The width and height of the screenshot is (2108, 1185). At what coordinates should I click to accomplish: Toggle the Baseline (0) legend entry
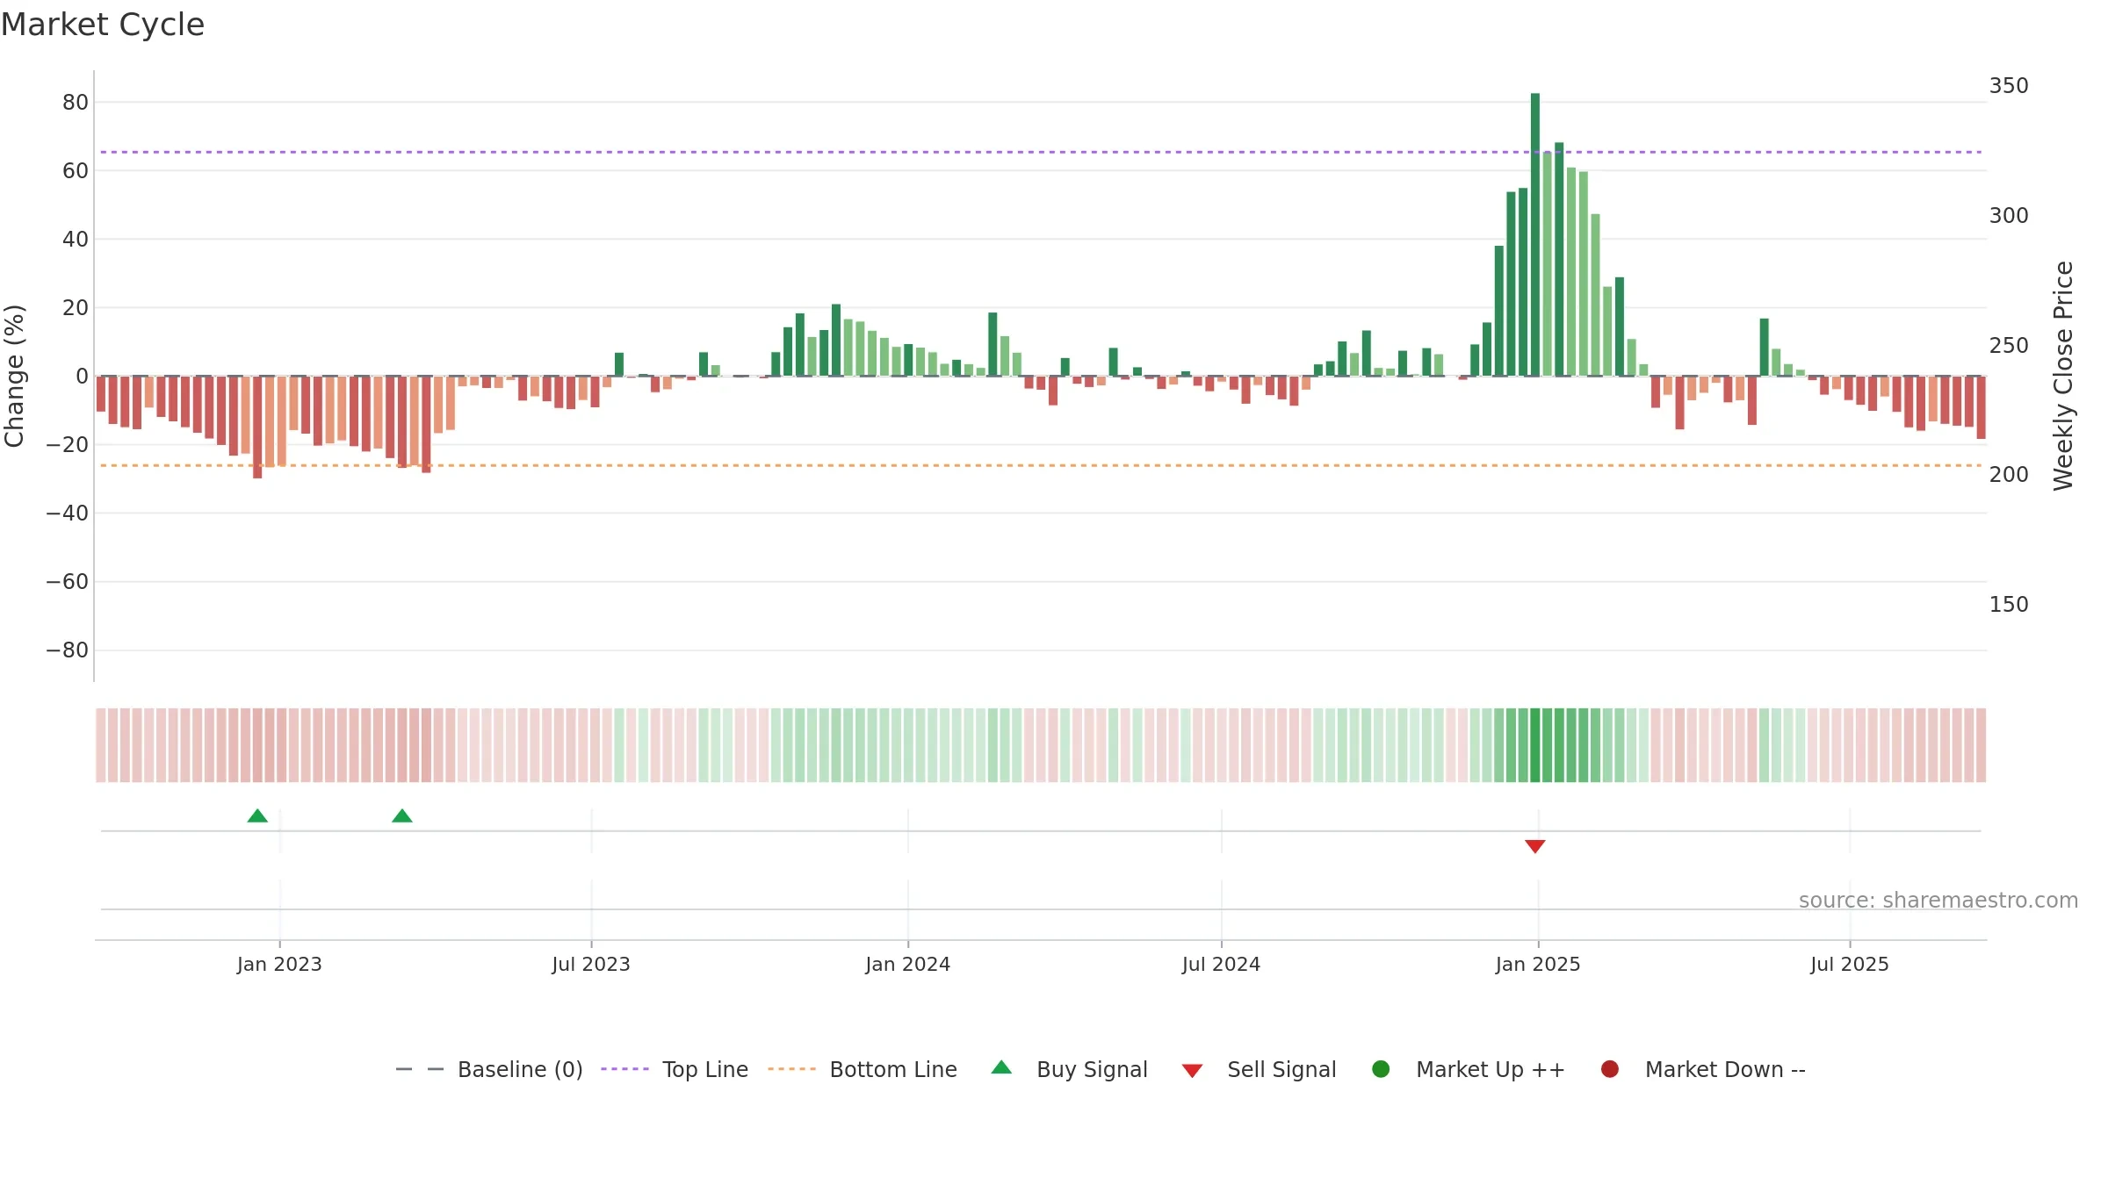pyautogui.click(x=489, y=1070)
